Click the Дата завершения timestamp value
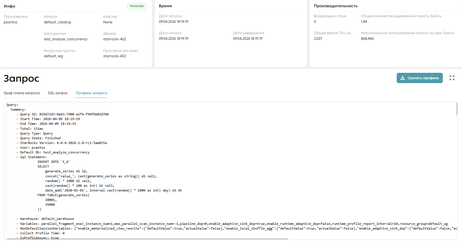 (x=248, y=39)
